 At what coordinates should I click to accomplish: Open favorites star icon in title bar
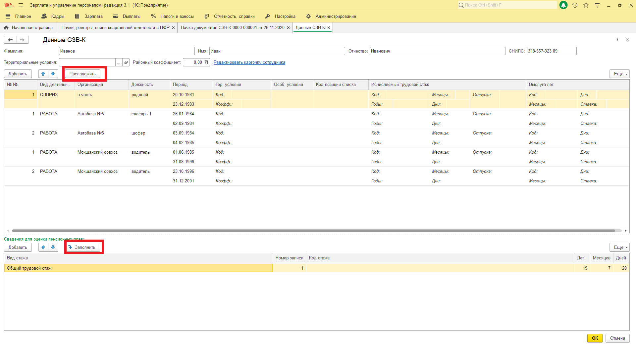(x=586, y=5)
